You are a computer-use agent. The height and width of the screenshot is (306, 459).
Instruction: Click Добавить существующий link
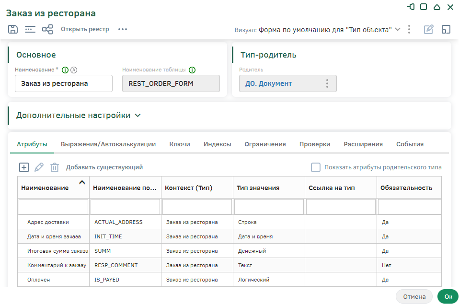click(104, 167)
